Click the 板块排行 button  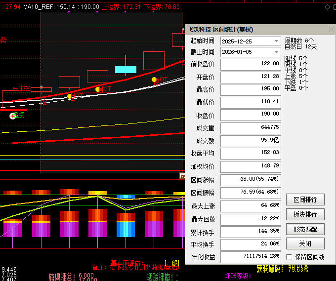click(x=305, y=214)
